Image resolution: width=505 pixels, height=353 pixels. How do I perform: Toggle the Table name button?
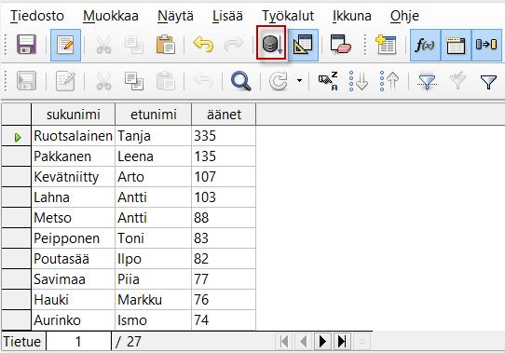[456, 45]
